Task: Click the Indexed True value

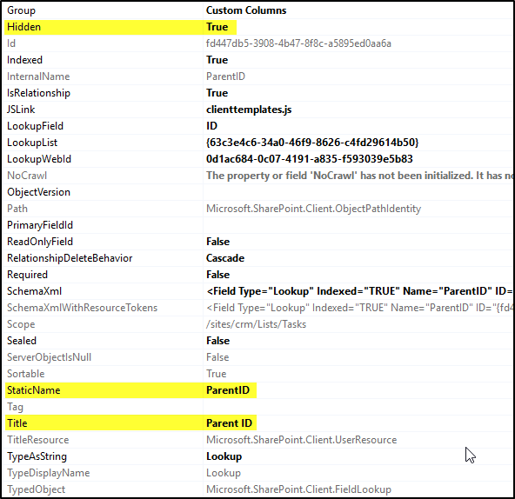Action: pyautogui.click(x=217, y=60)
